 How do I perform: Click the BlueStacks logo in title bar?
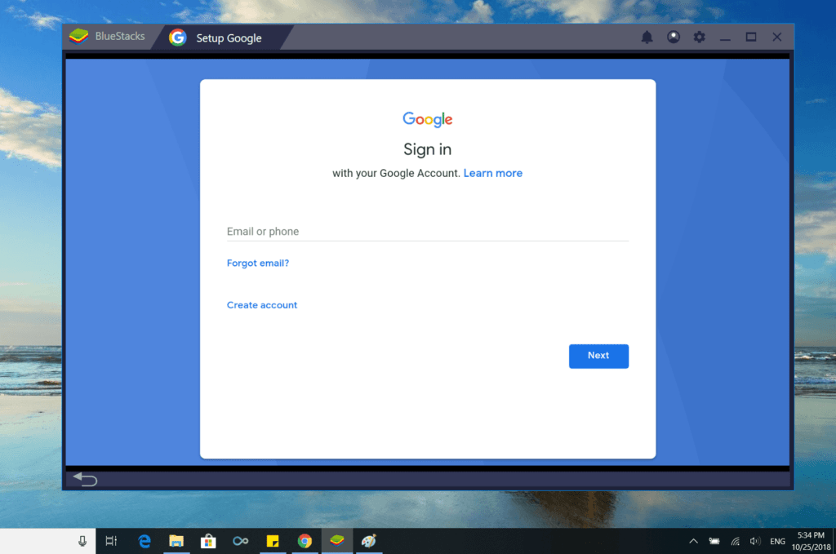(79, 37)
